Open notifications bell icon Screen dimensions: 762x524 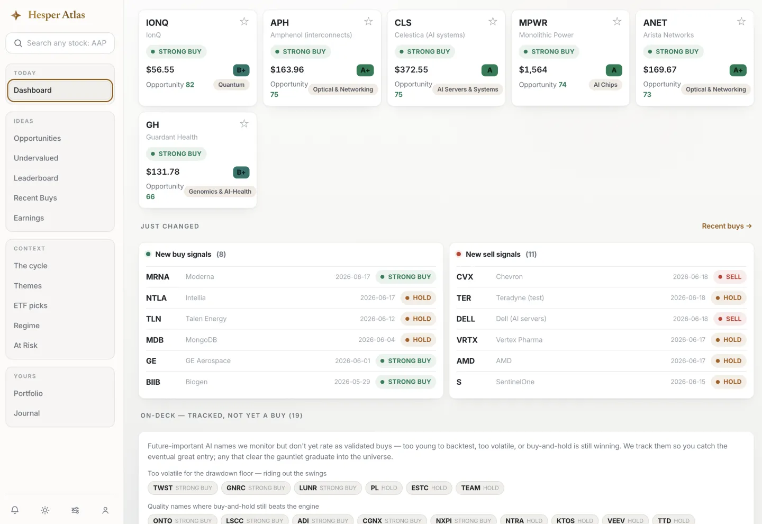(15, 510)
